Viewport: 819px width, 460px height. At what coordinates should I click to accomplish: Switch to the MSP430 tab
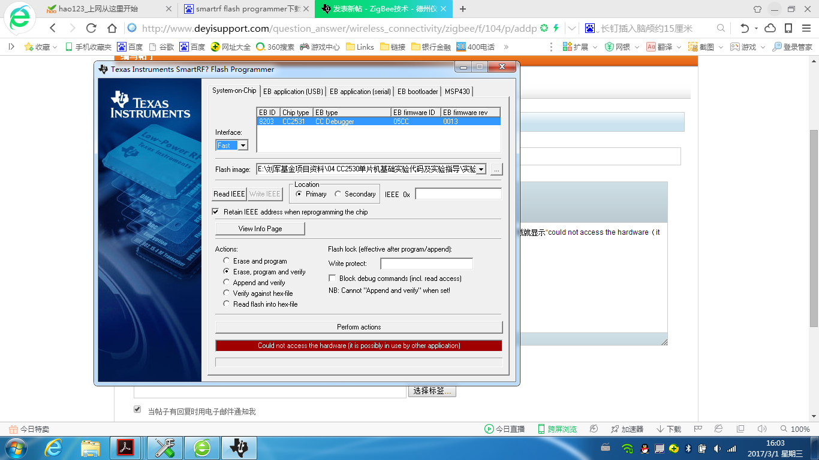tap(457, 92)
